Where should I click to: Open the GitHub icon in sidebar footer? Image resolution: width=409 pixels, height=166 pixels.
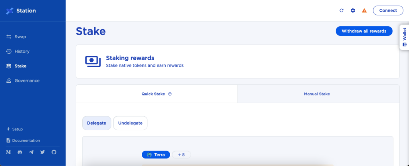tap(54, 152)
